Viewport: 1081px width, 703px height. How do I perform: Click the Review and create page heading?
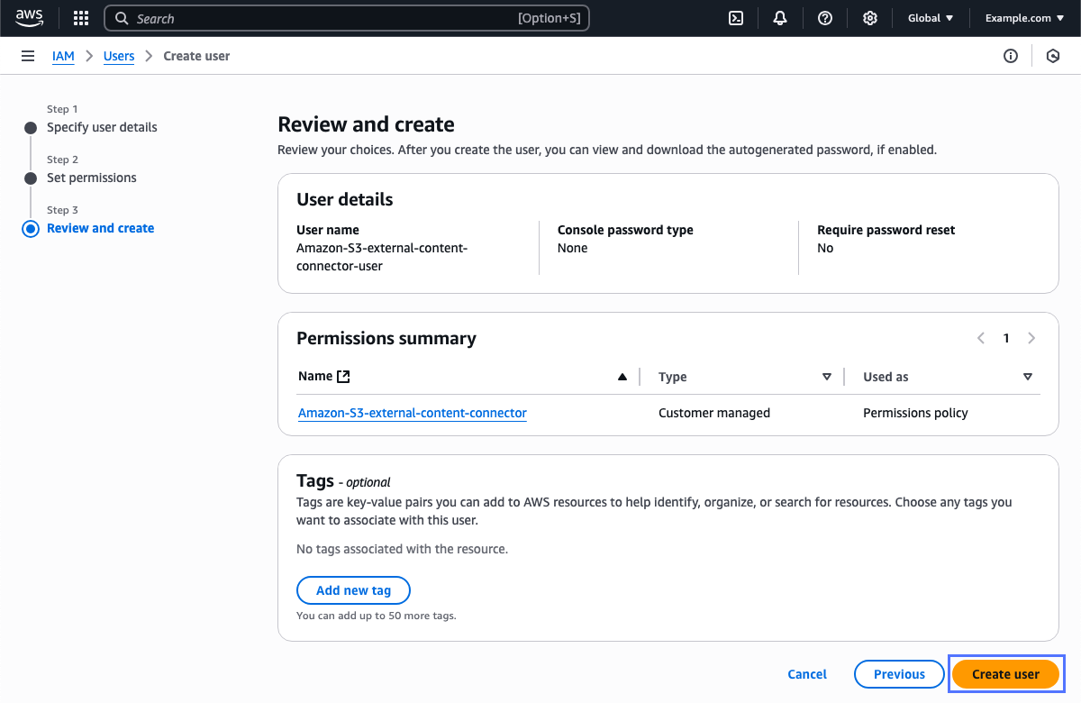(366, 124)
